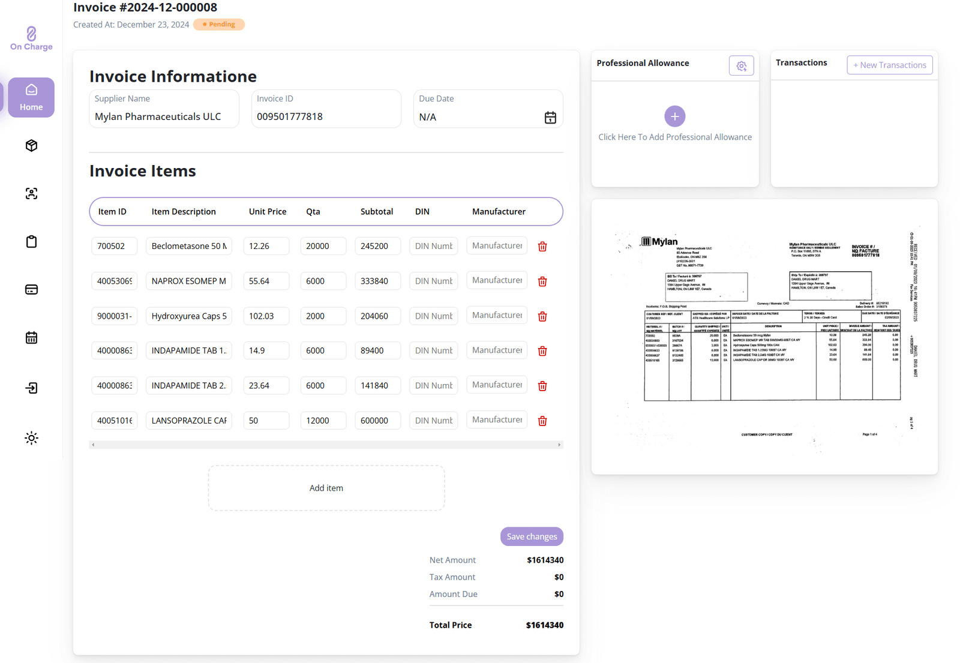This screenshot has height=663, width=960.
Task: Click Save changes button
Action: [x=532, y=536]
